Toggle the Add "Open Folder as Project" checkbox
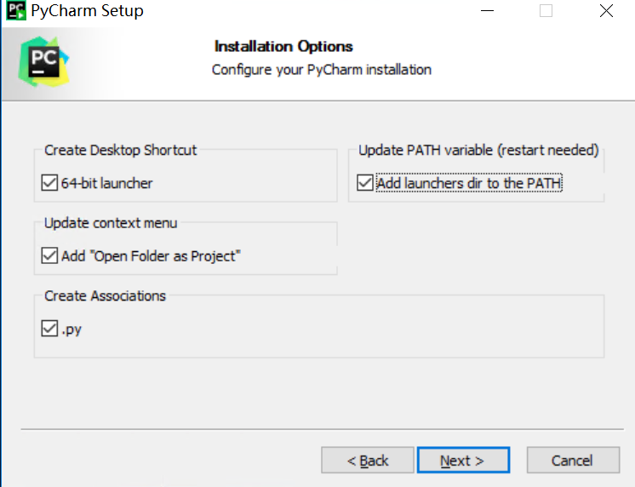 coord(50,255)
